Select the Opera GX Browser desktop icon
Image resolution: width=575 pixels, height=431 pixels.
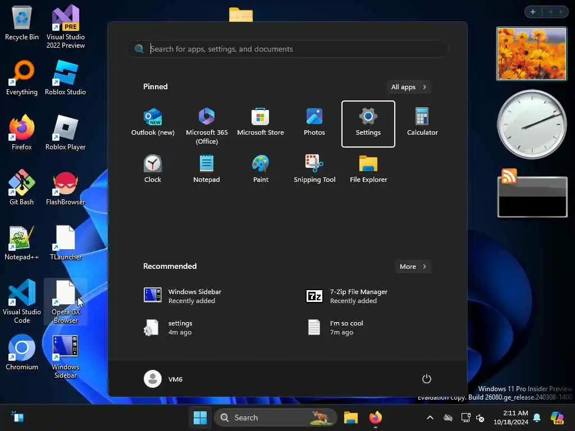(x=66, y=301)
